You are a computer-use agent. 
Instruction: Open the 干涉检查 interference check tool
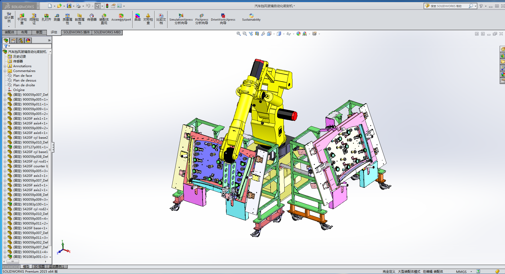(x=22, y=19)
